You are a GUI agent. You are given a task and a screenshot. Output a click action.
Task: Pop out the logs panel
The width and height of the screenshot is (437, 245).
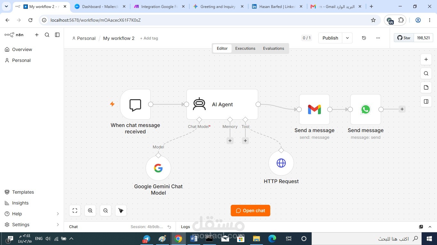click(421, 227)
